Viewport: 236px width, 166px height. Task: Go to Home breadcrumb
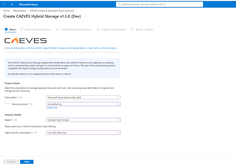(6, 11)
